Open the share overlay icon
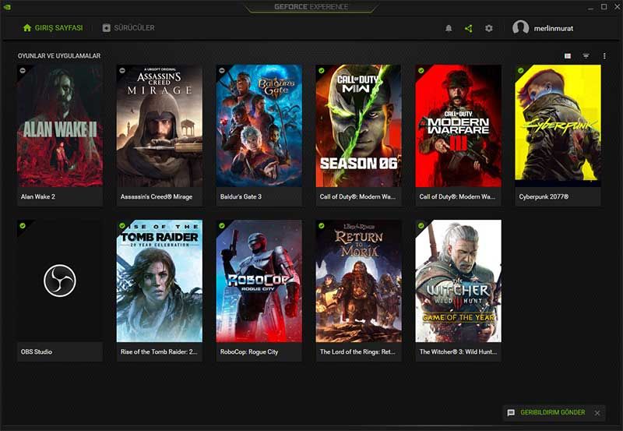Viewport: 623px width, 431px height. 469,28
